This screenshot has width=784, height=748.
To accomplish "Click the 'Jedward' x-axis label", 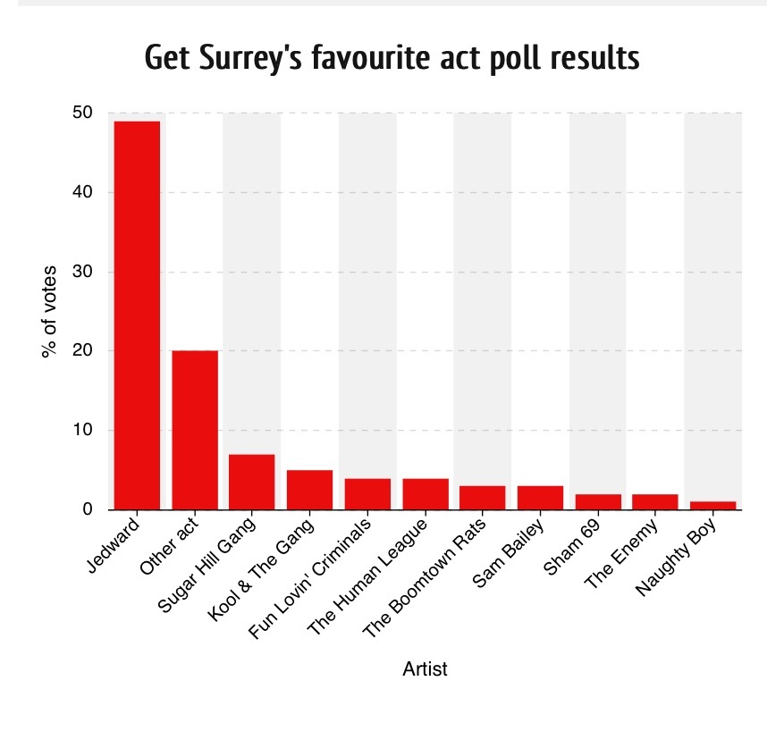I will (x=114, y=543).
